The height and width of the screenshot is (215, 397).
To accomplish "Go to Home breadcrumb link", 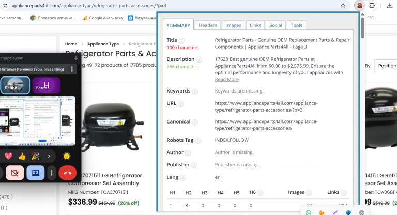I will click(71, 44).
